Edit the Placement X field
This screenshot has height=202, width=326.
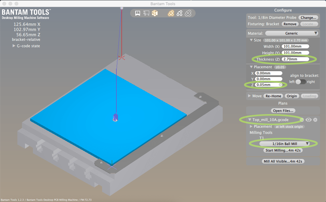(269, 73)
